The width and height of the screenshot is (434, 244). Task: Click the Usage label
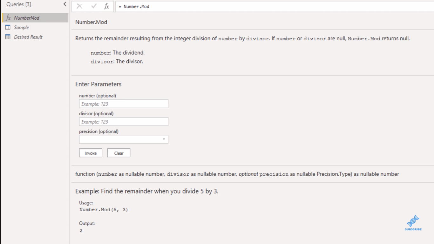[86, 203]
